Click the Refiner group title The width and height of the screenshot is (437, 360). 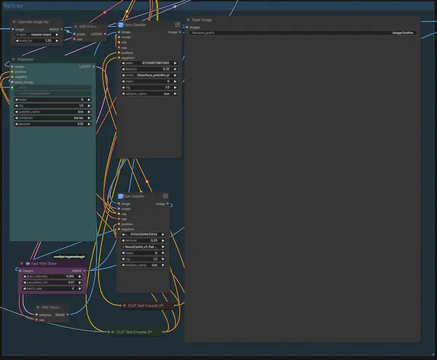(13, 6)
